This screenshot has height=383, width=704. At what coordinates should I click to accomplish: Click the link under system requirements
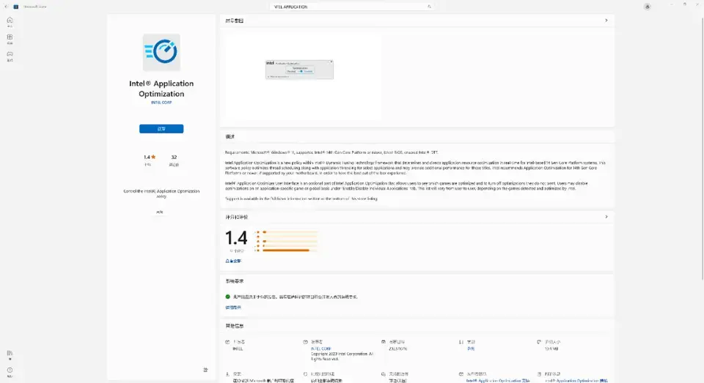click(233, 308)
